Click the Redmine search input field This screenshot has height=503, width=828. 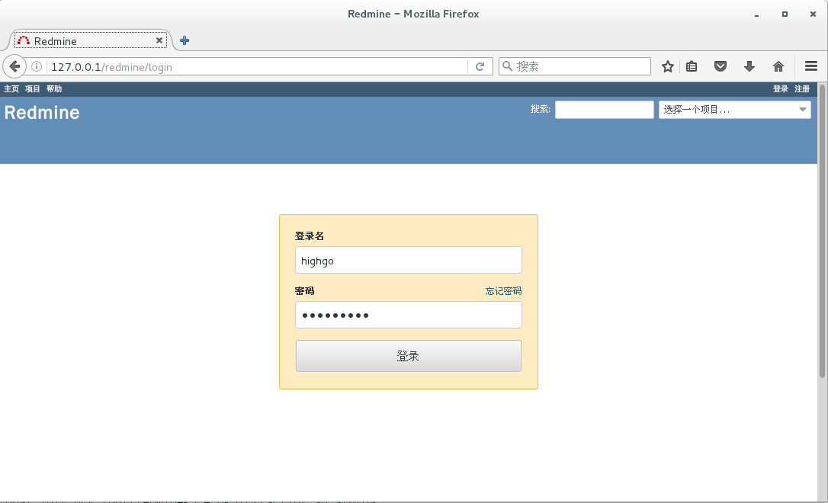pos(603,109)
